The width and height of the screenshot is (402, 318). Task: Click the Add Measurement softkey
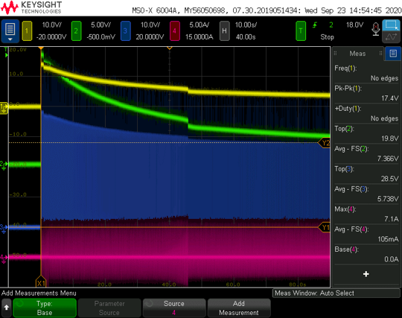coord(239,308)
